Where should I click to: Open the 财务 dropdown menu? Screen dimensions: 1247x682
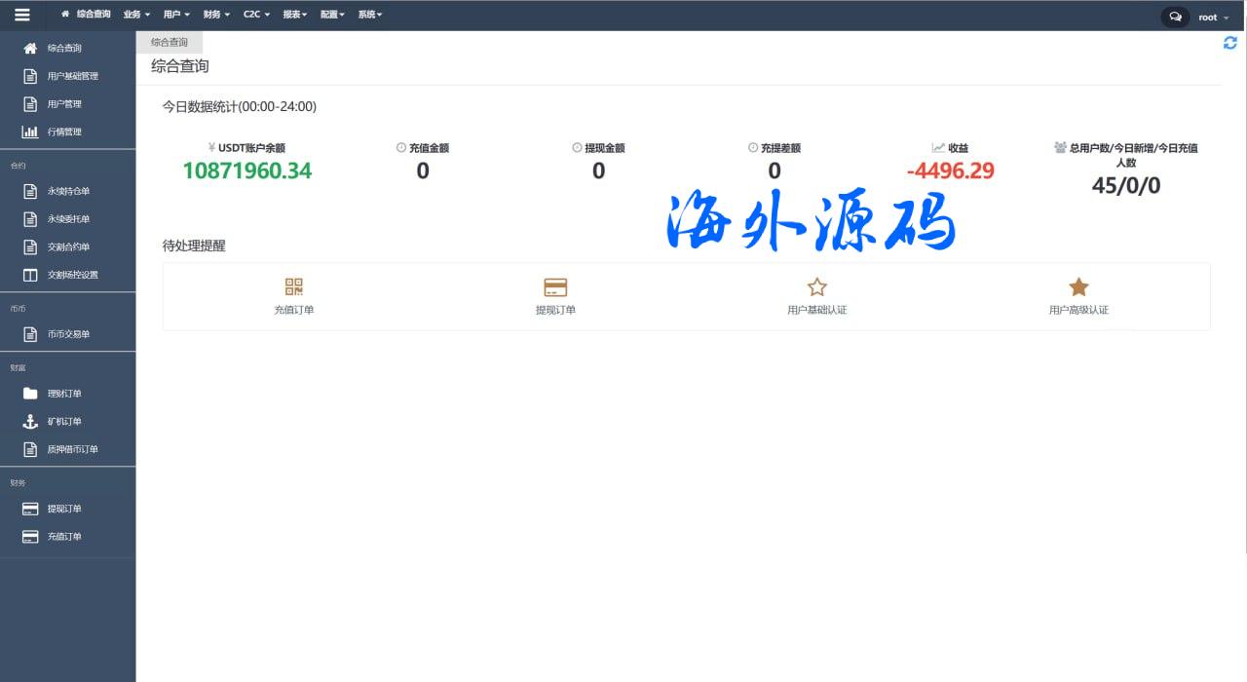[x=216, y=15]
